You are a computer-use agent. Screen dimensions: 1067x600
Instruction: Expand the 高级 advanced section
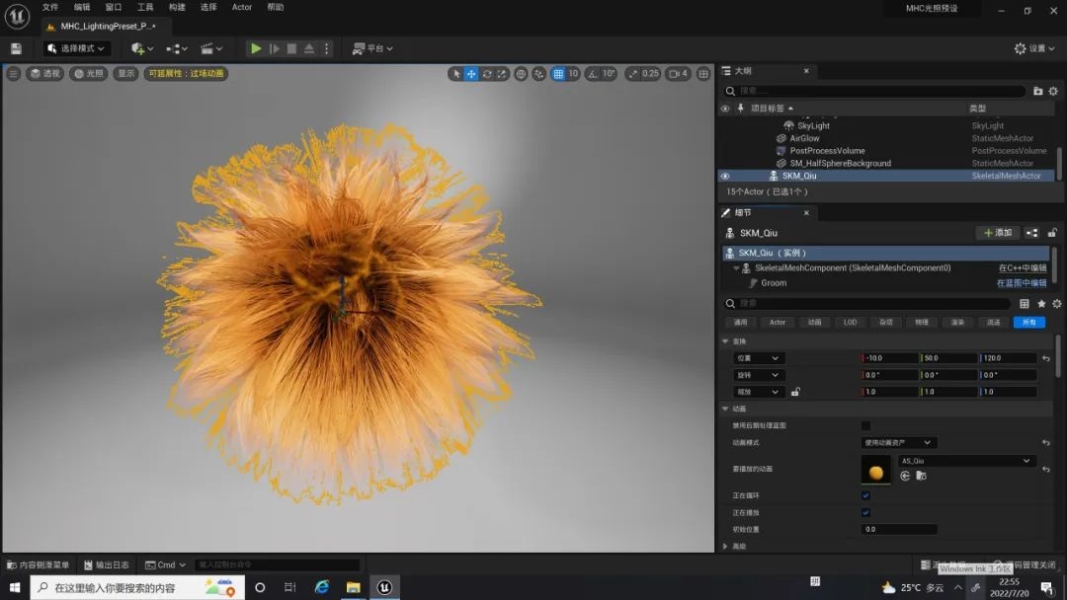pyautogui.click(x=726, y=546)
